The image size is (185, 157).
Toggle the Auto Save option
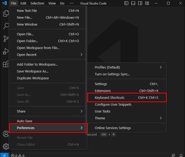tap(48, 121)
